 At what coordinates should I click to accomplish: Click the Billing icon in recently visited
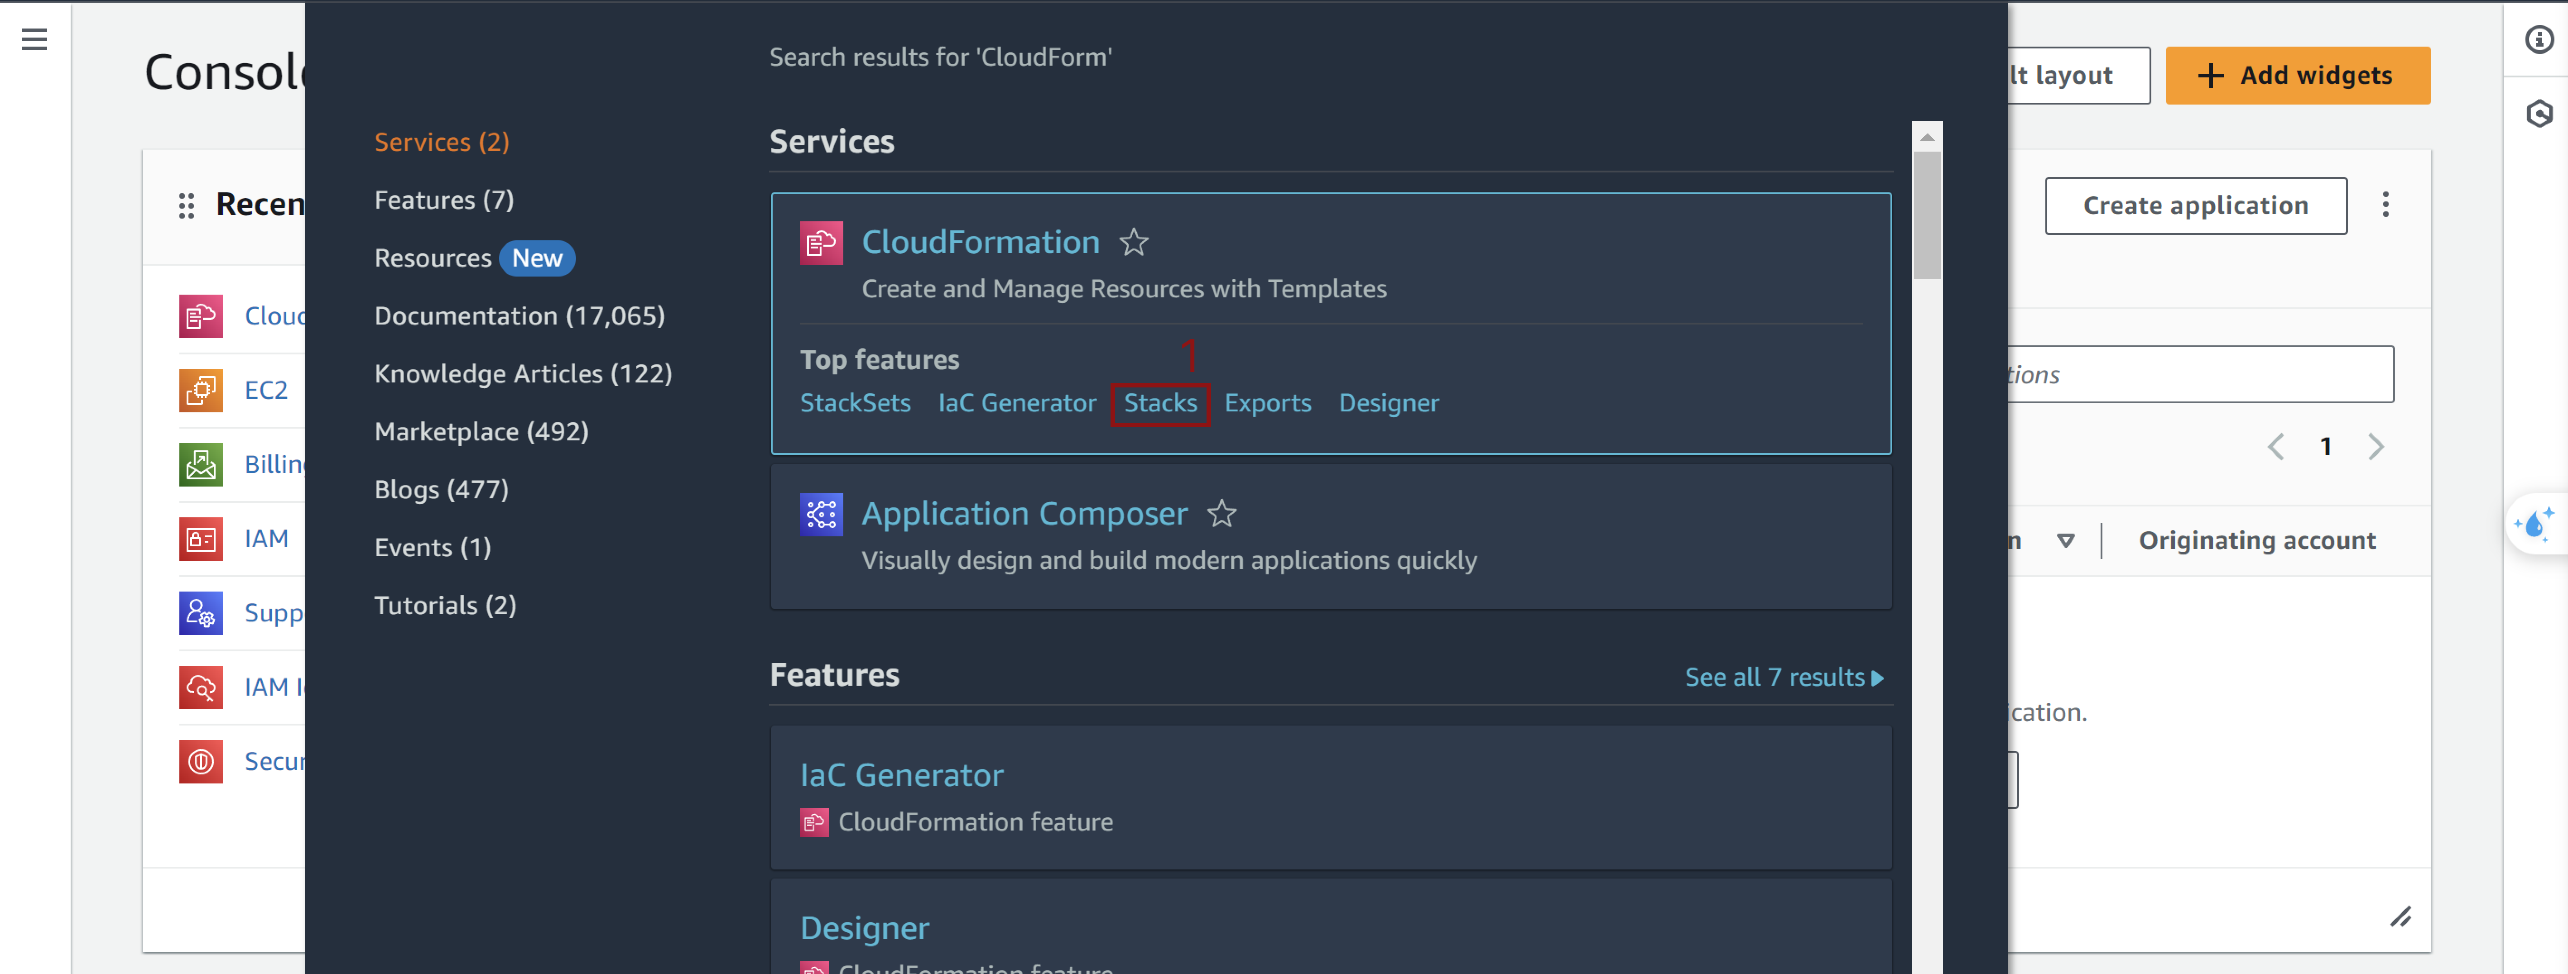pyautogui.click(x=200, y=465)
